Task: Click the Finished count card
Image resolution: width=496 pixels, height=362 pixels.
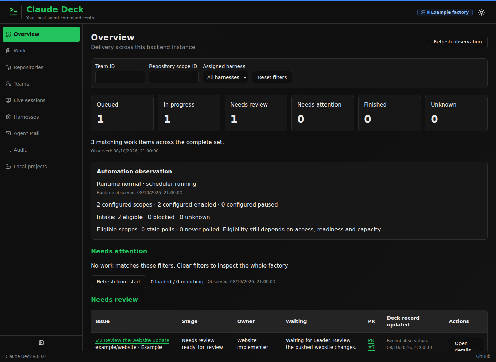Action: coord(390,113)
